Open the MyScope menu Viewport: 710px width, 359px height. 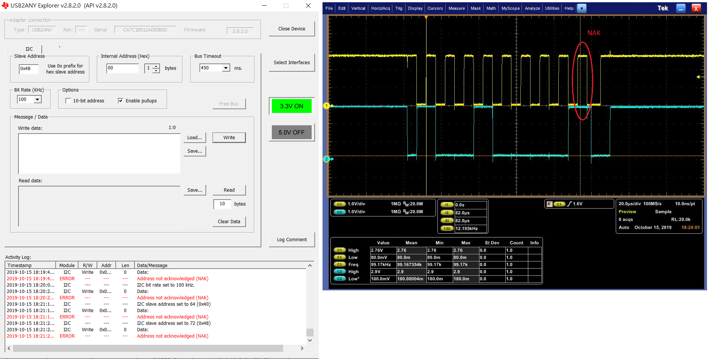coord(511,8)
